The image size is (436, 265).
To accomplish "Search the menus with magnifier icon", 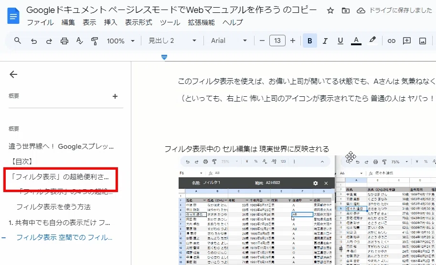I will pos(18,41).
